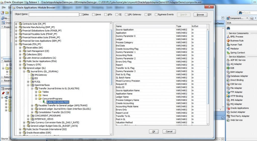Click the Browse button
The width and height of the screenshot is (257, 141).
200,15
